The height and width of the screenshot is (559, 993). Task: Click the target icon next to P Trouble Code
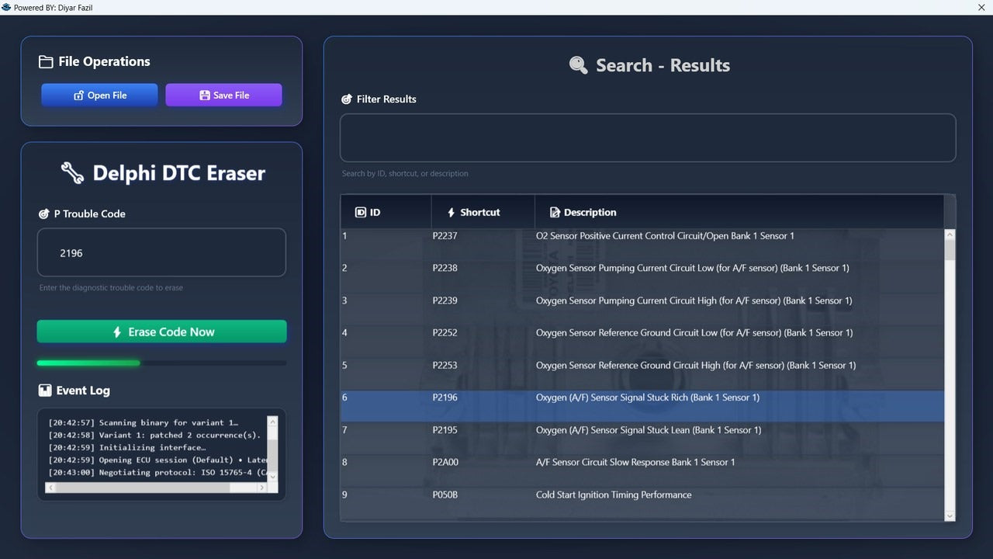(x=43, y=214)
